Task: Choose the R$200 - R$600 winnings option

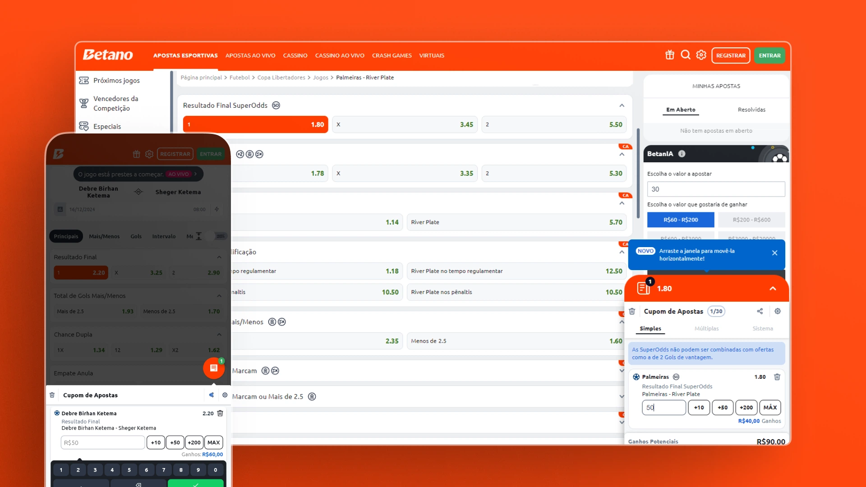Action: pyautogui.click(x=751, y=220)
